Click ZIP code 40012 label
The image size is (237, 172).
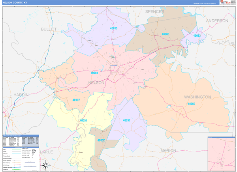pos(197,36)
